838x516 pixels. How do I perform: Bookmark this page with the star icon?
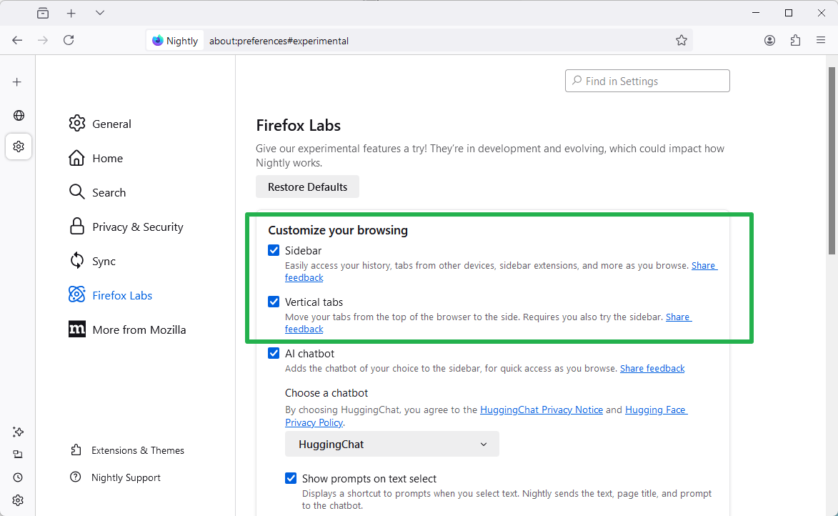[681, 40]
